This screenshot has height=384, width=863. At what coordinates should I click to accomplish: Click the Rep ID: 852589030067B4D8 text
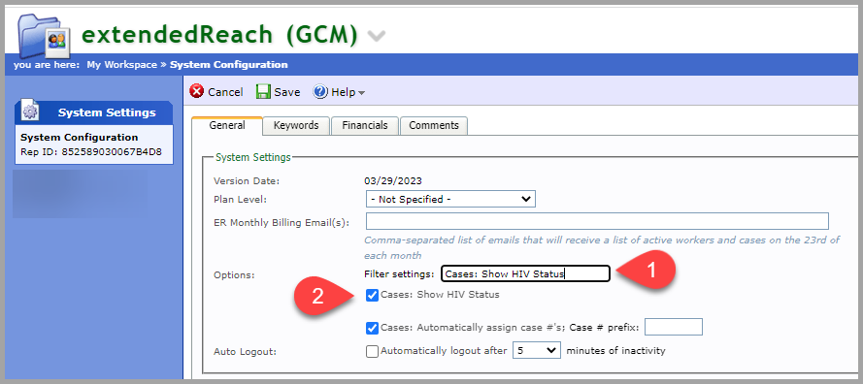91,151
